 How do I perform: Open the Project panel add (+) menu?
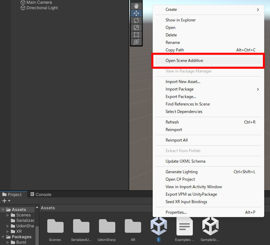[6, 201]
